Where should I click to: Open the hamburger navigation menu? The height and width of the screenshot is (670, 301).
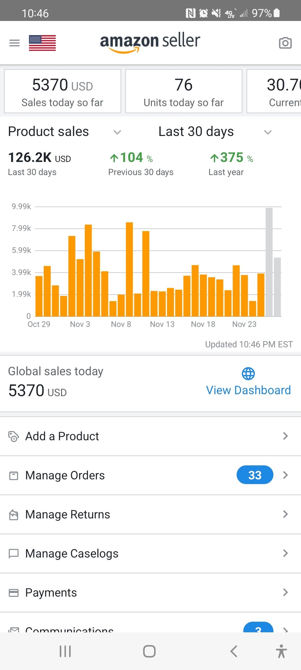[x=14, y=43]
